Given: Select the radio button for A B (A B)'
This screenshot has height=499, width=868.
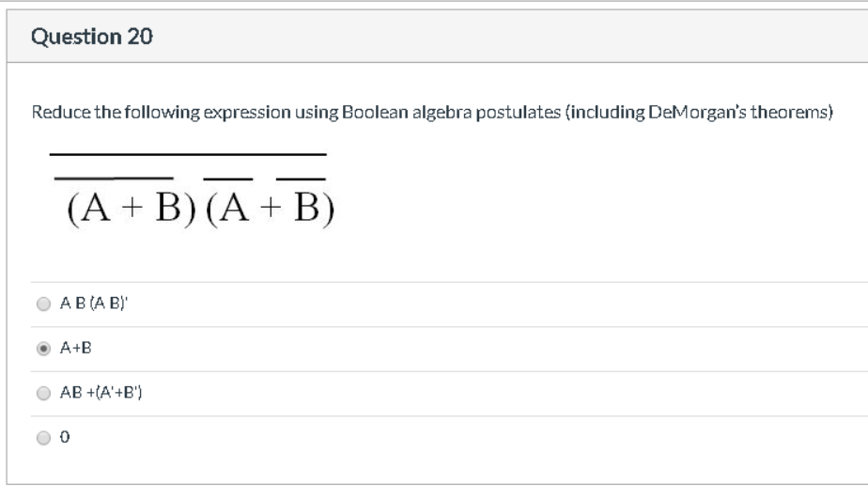Looking at the screenshot, I should click(x=43, y=304).
